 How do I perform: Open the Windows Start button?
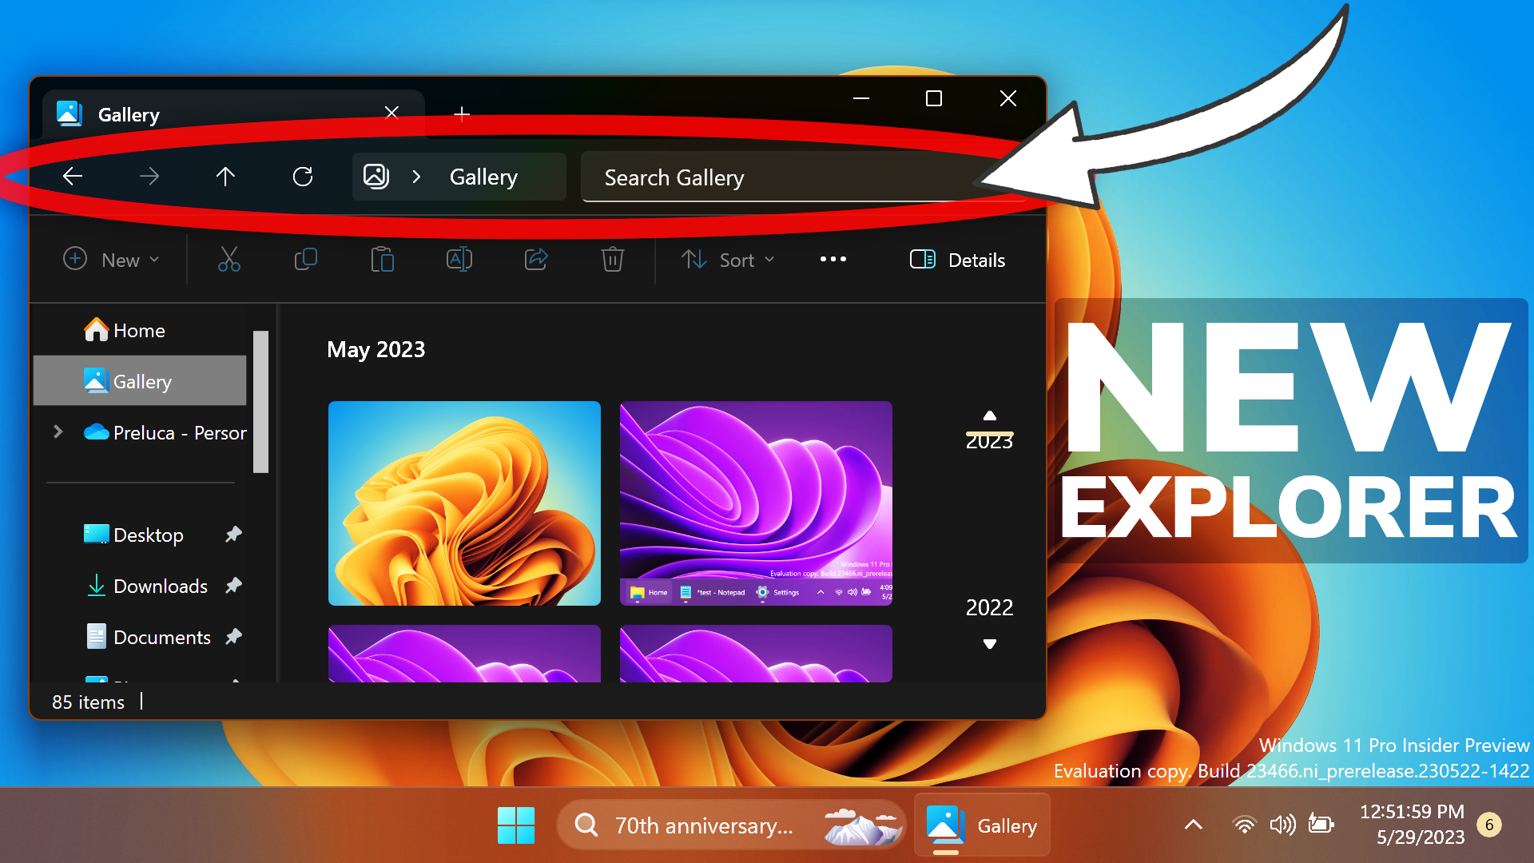pyautogui.click(x=516, y=825)
